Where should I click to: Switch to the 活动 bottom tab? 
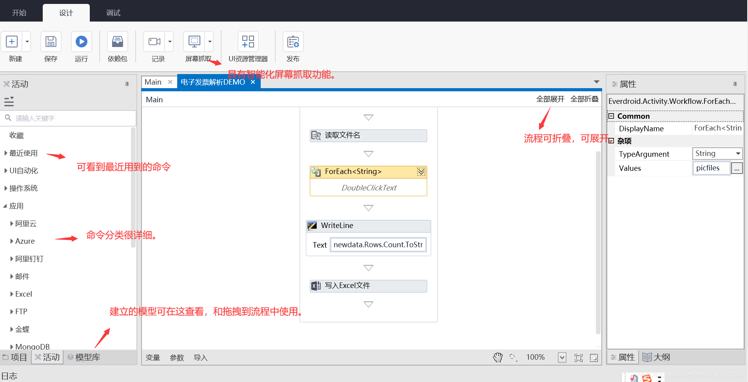[47, 357]
